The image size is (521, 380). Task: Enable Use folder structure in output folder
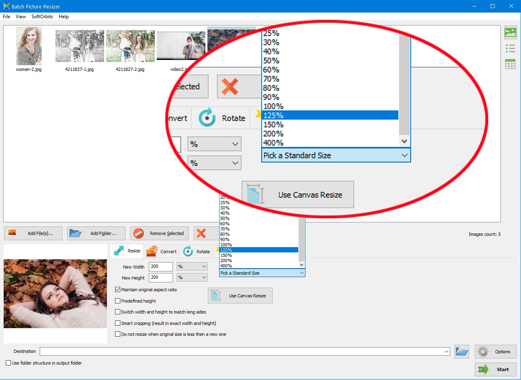coord(8,363)
